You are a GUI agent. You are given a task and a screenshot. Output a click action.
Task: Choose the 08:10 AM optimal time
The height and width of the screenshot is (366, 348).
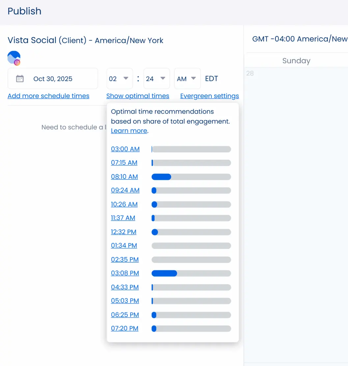124,177
